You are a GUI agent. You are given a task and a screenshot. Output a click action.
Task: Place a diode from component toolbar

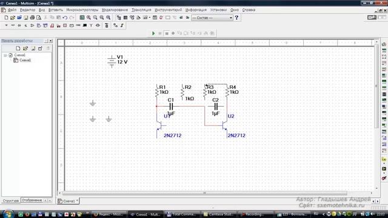19,25
